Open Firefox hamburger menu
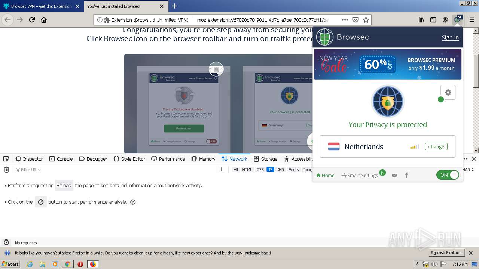The height and width of the screenshot is (269, 479). pyautogui.click(x=472, y=20)
